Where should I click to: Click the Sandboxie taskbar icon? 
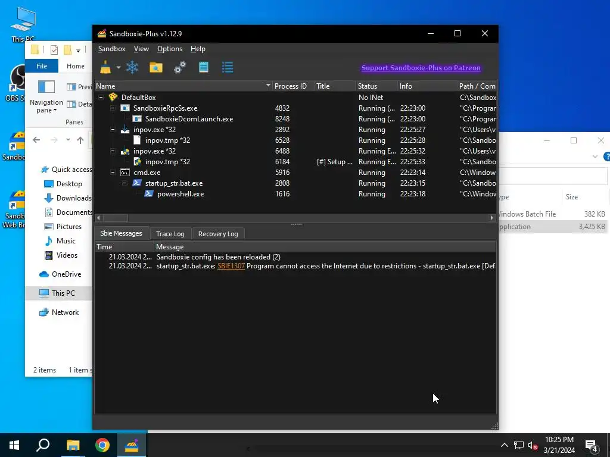coord(132,445)
